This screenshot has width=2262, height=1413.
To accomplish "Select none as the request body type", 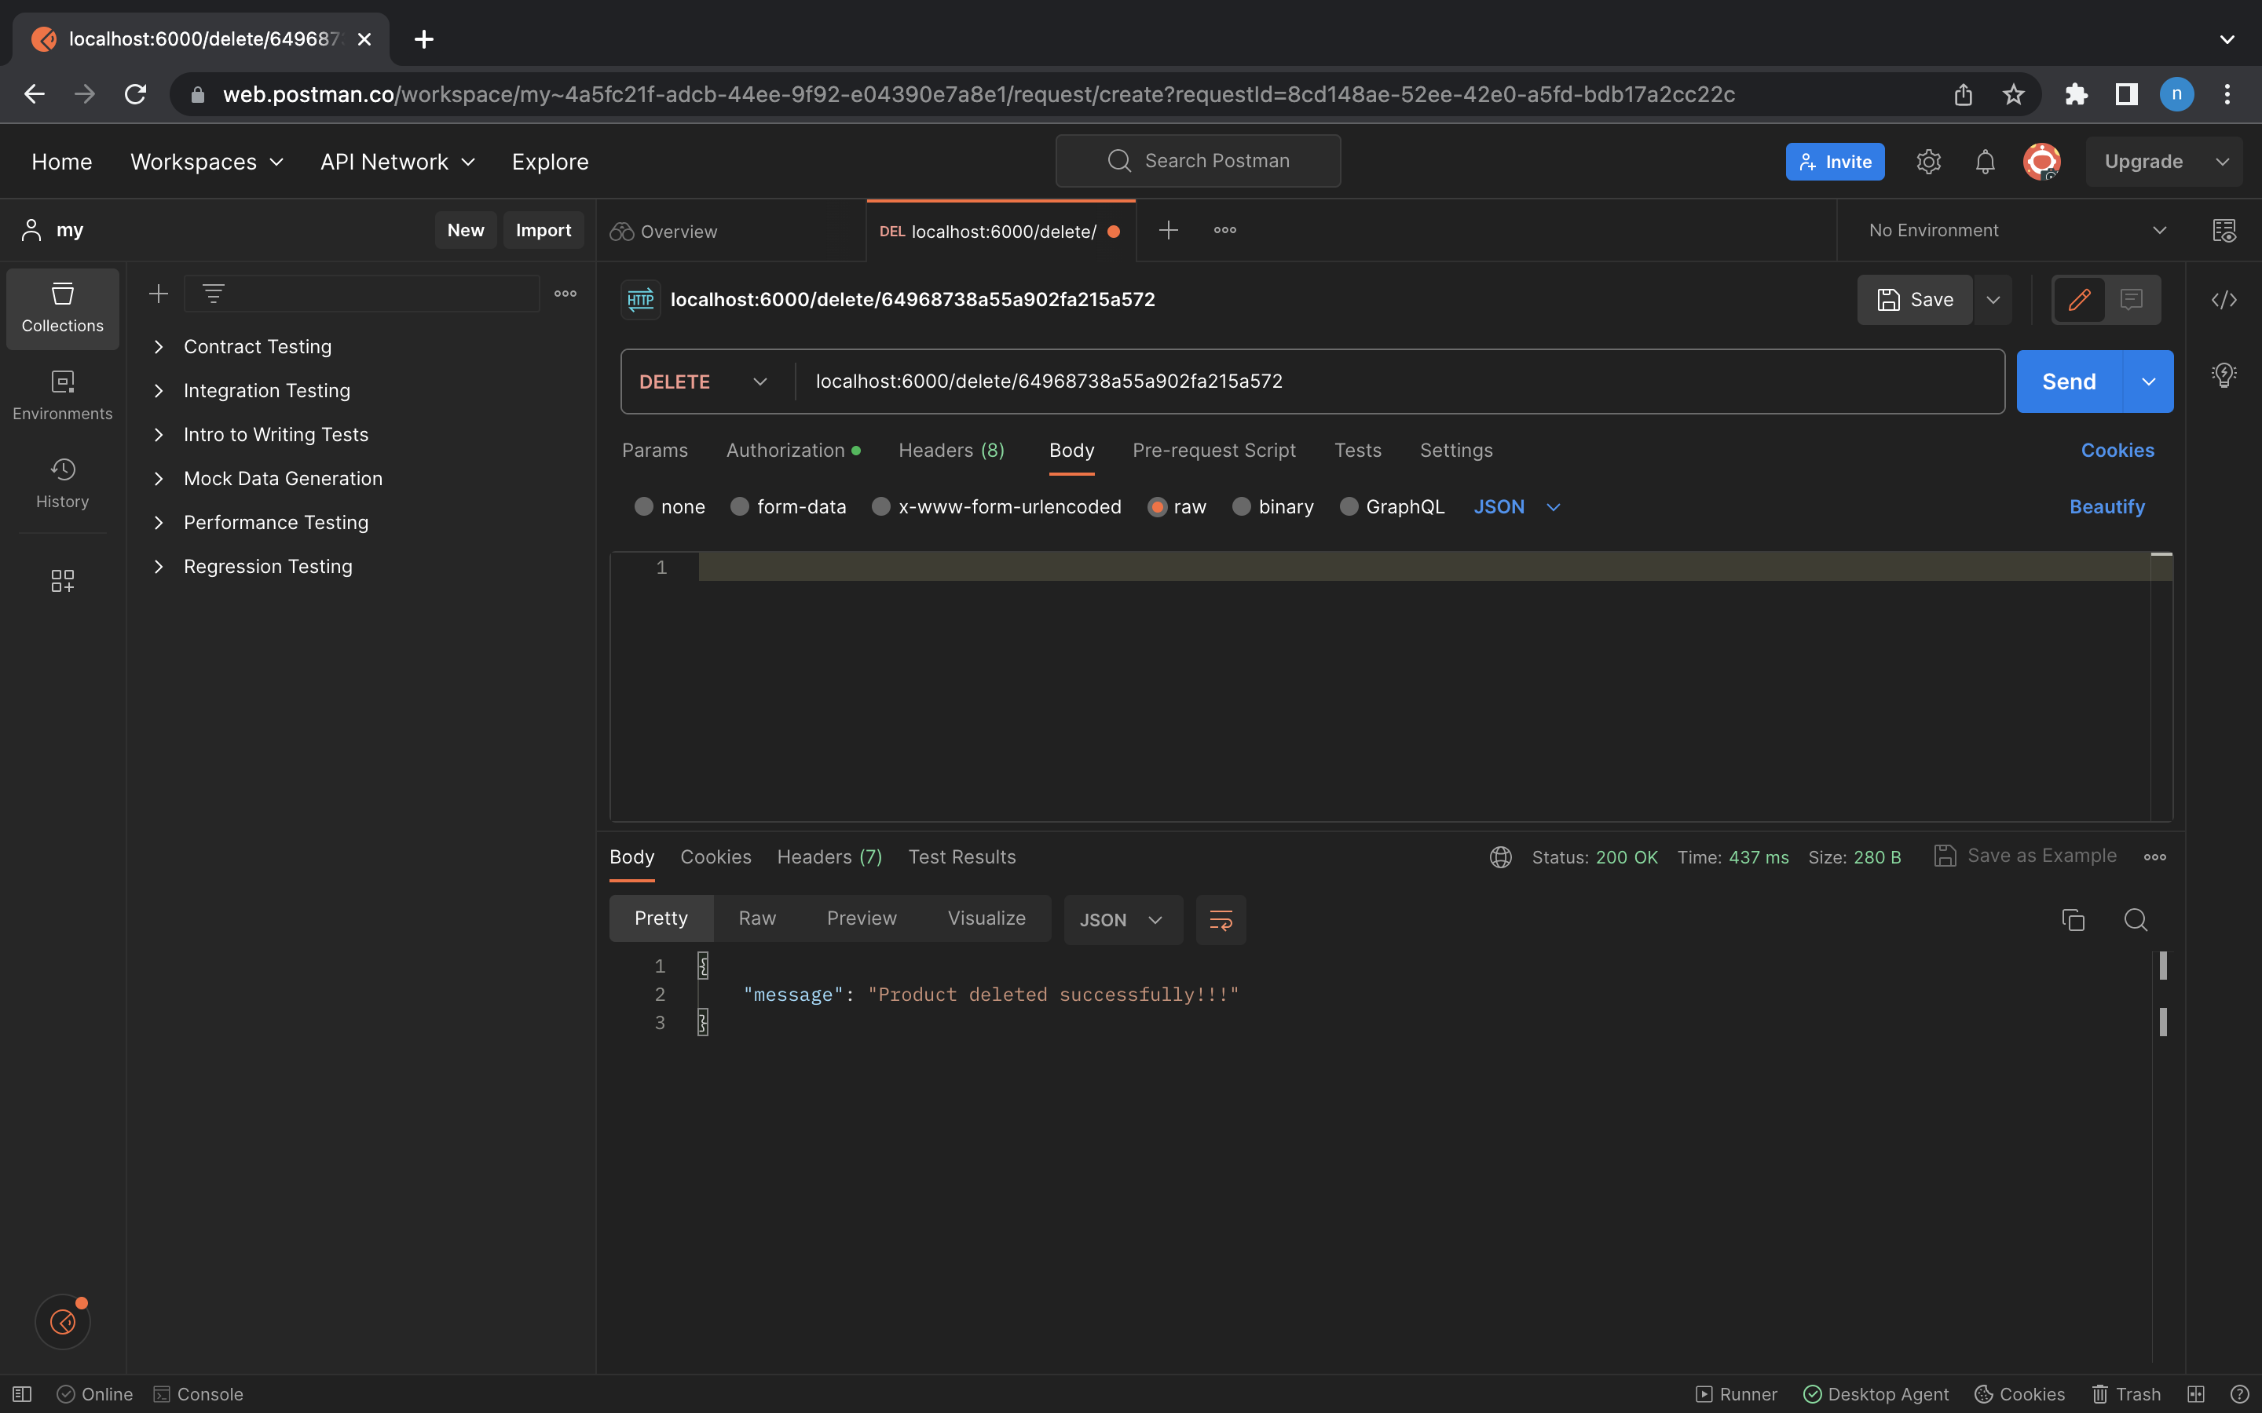I will click(x=669, y=506).
